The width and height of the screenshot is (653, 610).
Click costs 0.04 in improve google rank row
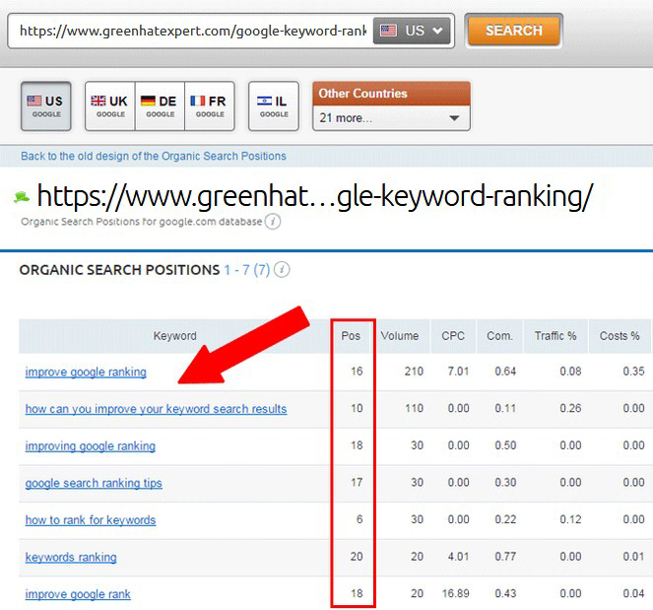(633, 594)
